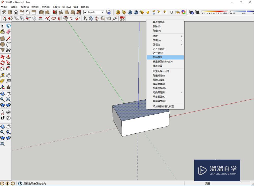Expand the 切换图层到 submenu
This screenshot has height=186, width=254.
165,92
